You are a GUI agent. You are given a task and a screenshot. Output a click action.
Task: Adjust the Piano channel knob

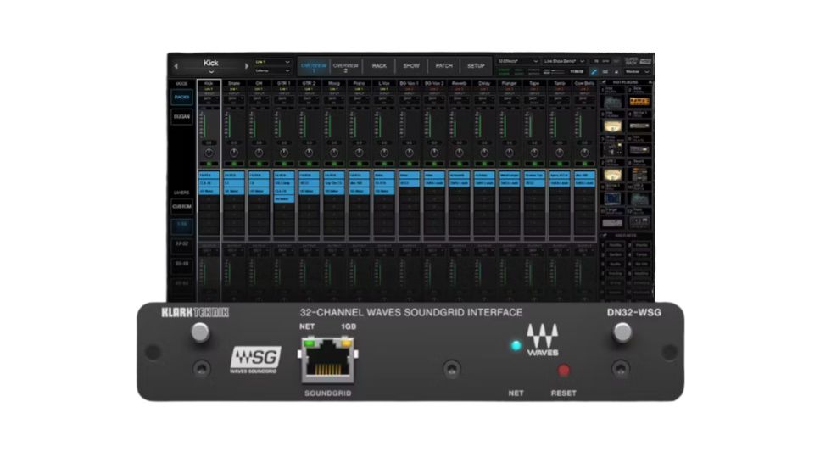point(359,153)
